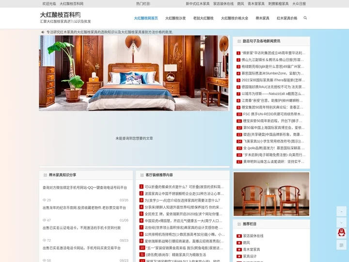Open top bar link 新中式红木家具
349x262 pixels.
(198, 4)
